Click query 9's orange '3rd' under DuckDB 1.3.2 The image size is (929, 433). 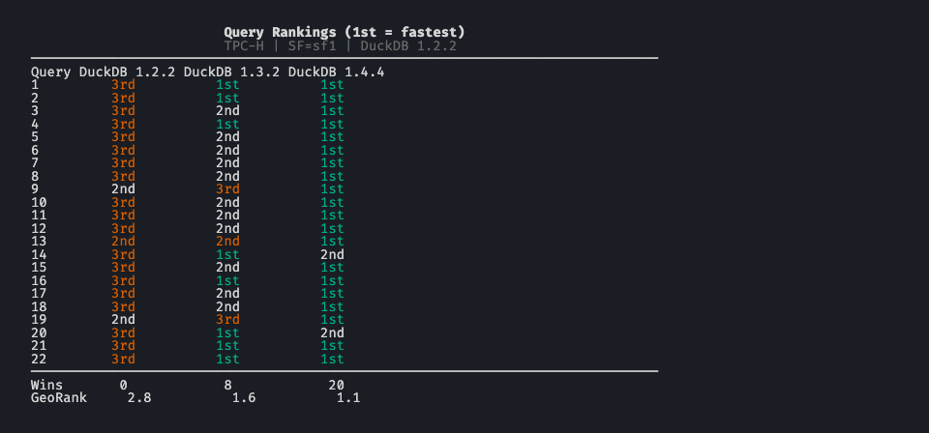[227, 189]
